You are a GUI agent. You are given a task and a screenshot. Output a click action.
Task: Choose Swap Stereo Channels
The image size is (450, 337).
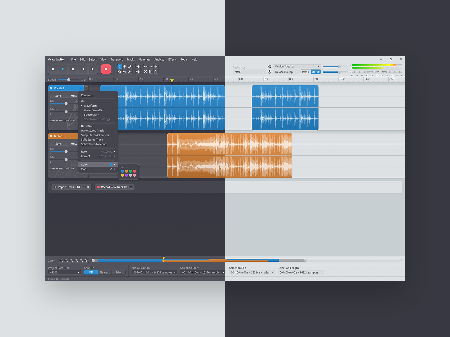point(95,135)
